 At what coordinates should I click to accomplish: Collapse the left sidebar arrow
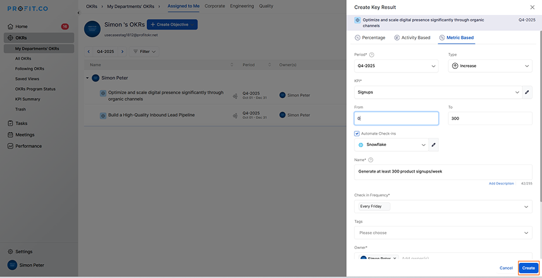(78, 13)
